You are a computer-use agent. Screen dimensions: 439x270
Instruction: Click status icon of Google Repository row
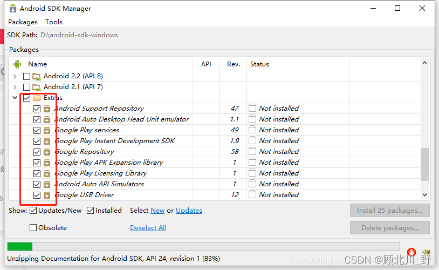click(252, 151)
